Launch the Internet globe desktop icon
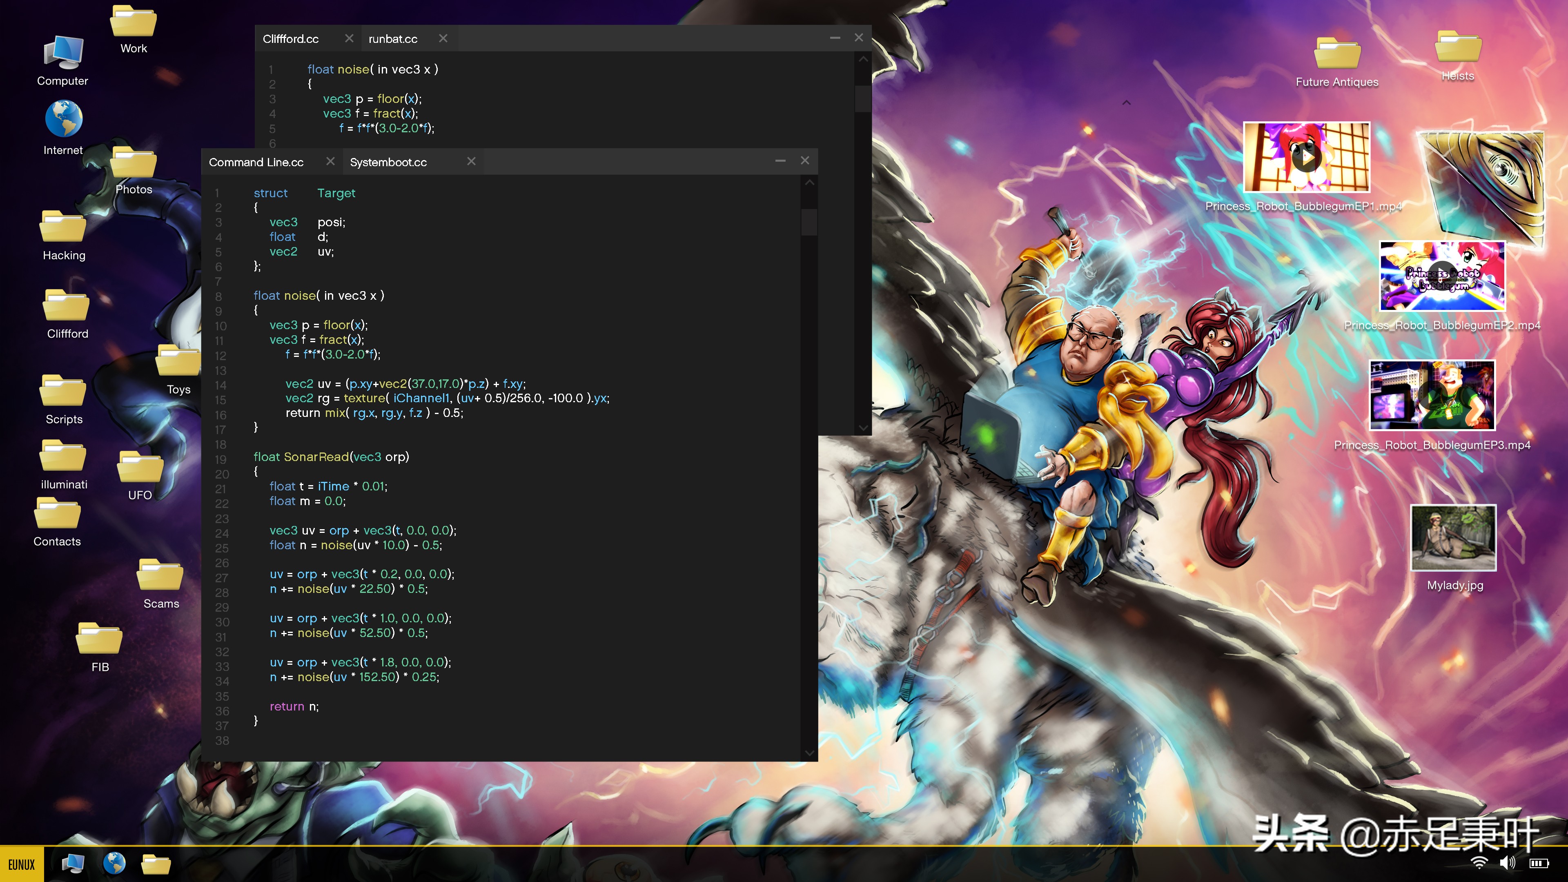 [x=63, y=119]
